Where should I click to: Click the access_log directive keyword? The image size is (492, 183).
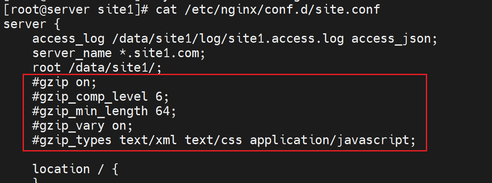(x=68, y=39)
